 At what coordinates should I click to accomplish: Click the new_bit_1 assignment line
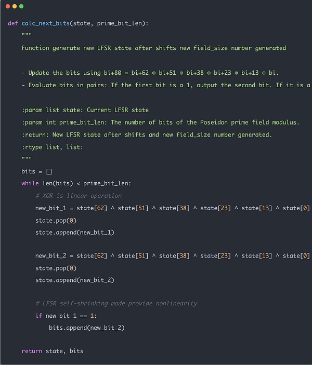(x=172, y=208)
